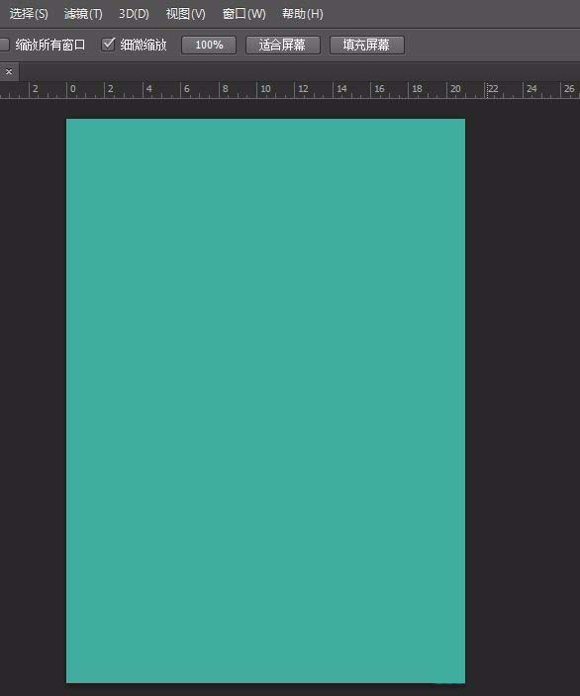Click the 100% zoom button
Image resolution: width=580 pixels, height=696 pixels.
pyautogui.click(x=209, y=45)
